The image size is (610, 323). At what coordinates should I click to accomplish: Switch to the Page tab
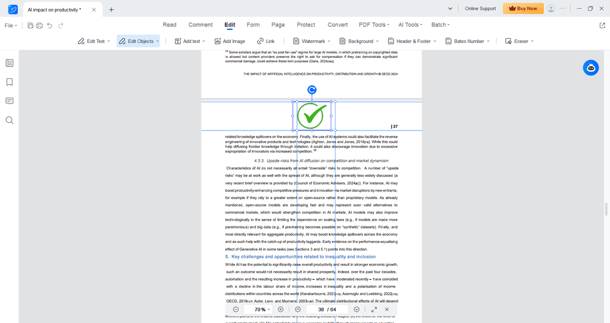[277, 25]
